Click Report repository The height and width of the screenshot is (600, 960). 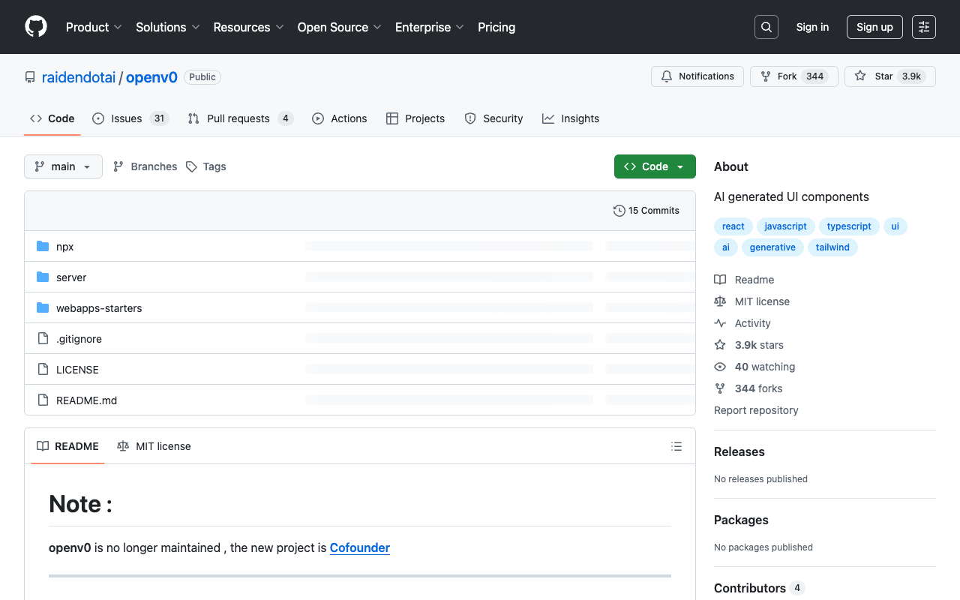click(x=756, y=410)
